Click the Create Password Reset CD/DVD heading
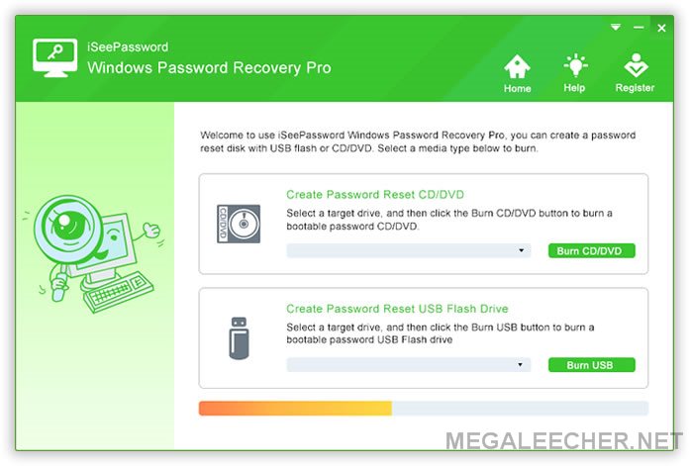This screenshot has width=689, height=466. pos(375,195)
